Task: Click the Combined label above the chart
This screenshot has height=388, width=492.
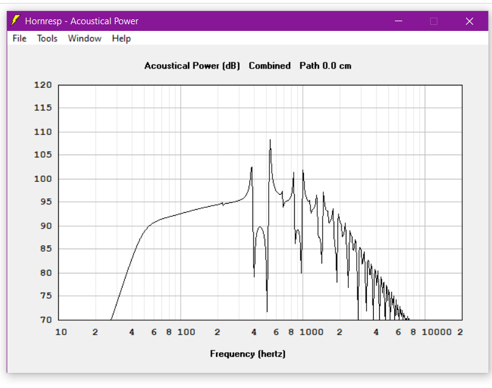Action: tap(269, 65)
